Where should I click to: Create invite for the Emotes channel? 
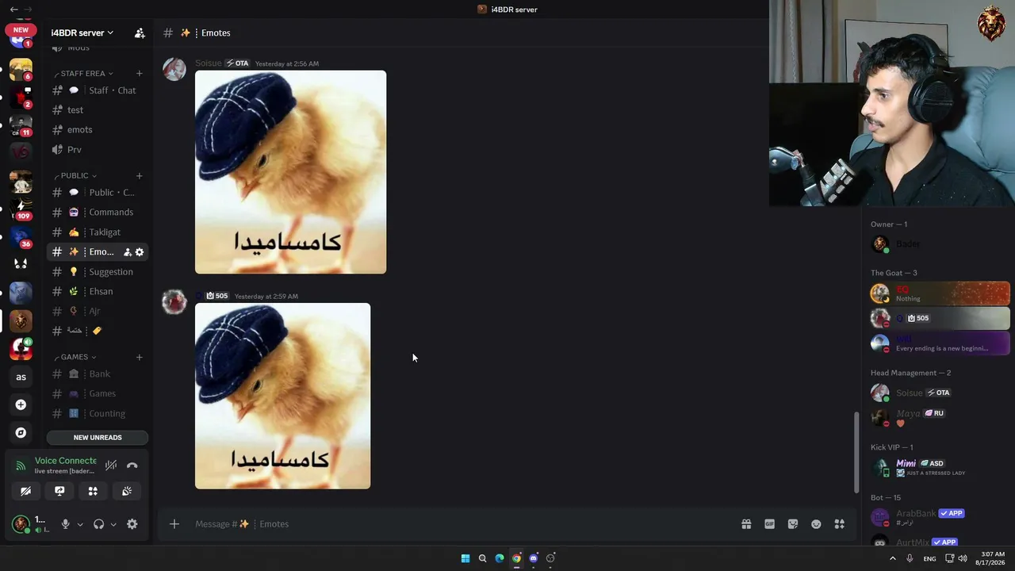click(x=127, y=252)
